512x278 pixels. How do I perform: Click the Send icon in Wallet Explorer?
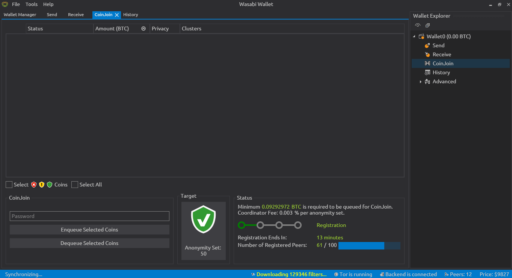[427, 45]
